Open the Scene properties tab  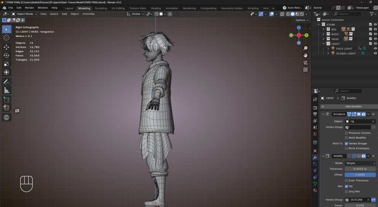315,127
